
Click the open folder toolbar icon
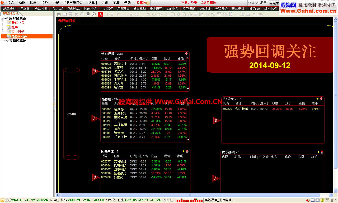tap(64, 14)
